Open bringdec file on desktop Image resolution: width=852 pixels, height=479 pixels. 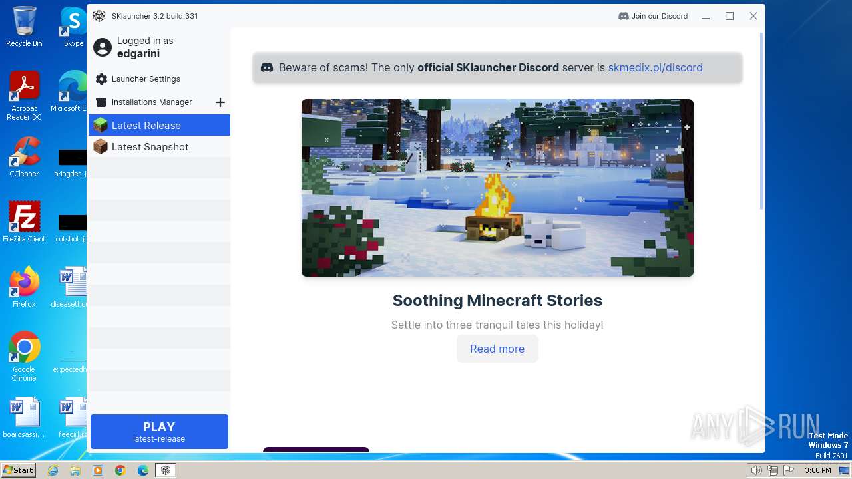coord(71,162)
